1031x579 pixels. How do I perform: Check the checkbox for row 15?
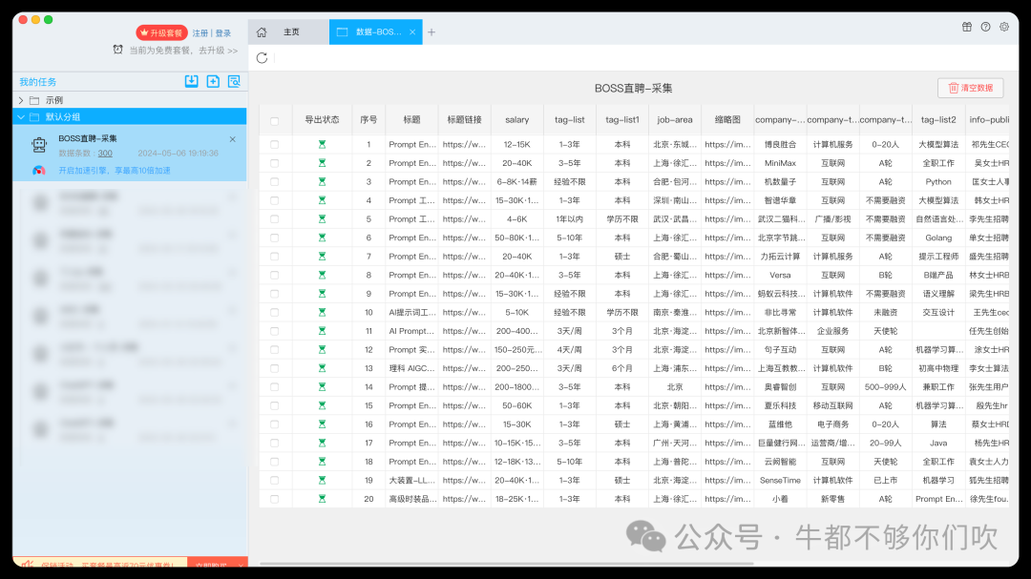274,405
